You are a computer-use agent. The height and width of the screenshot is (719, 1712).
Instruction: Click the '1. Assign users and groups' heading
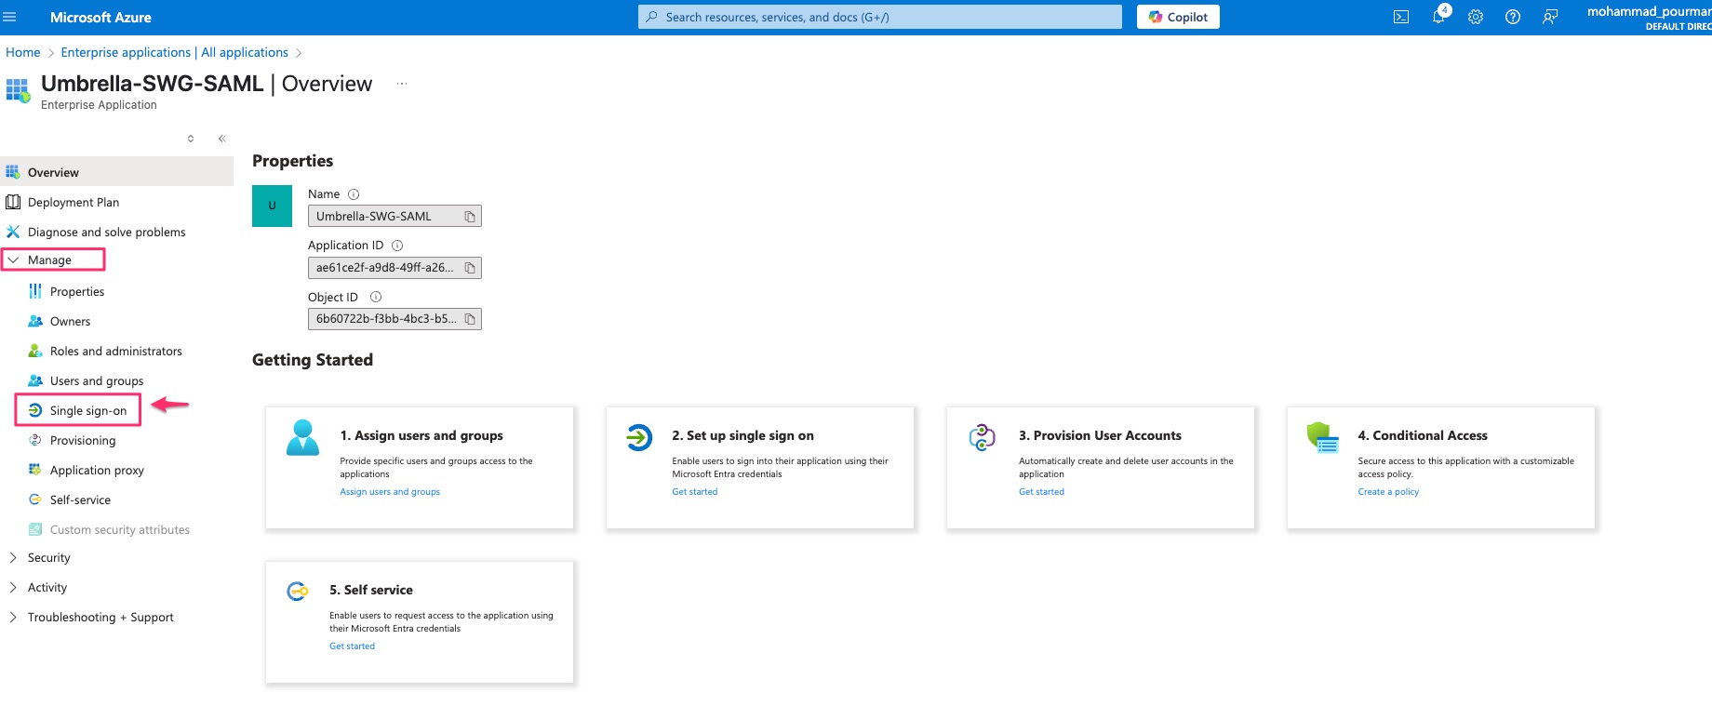click(x=421, y=435)
